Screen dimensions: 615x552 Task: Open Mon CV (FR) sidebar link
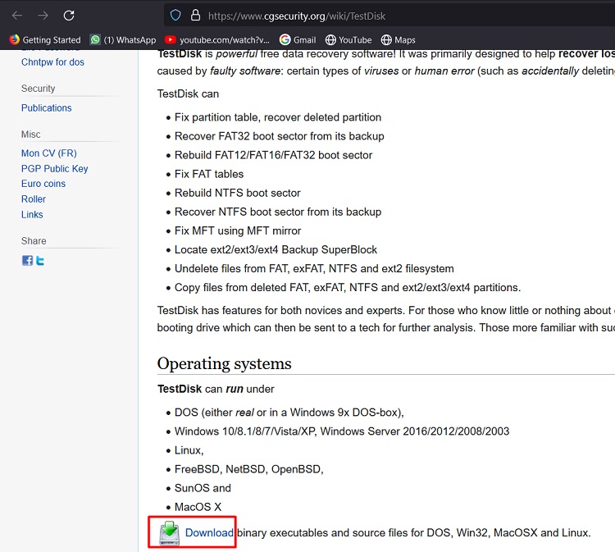[49, 153]
